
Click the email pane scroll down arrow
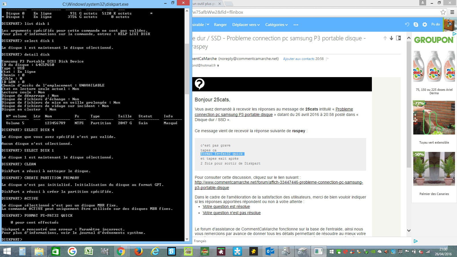[x=409, y=230]
